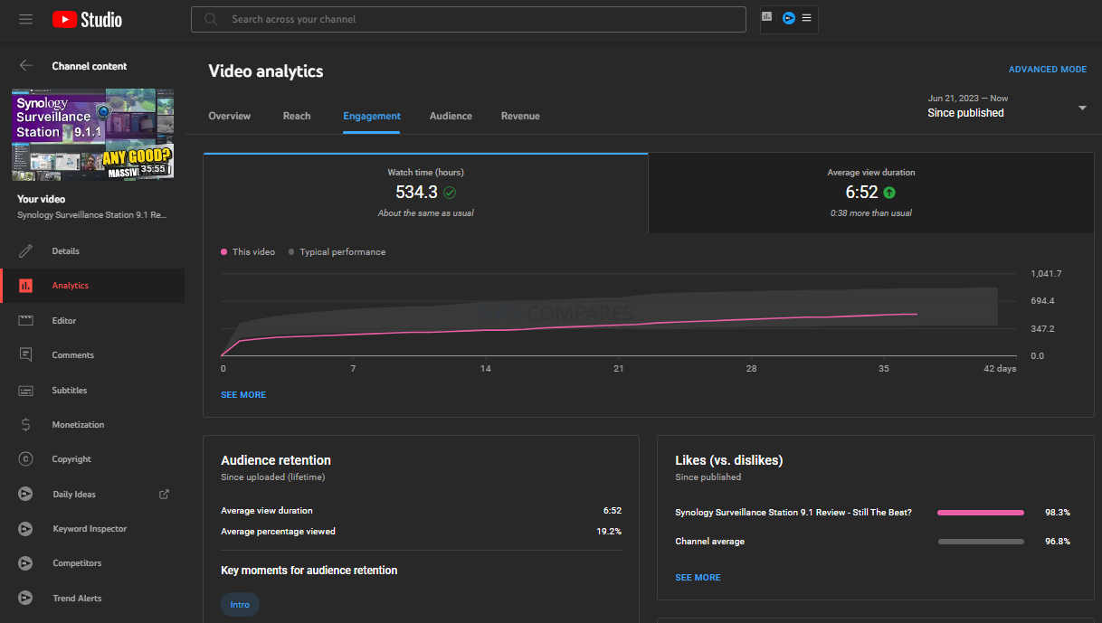The height and width of the screenshot is (623, 1102).
Task: Click the pink This video legend dot
Action: (x=224, y=252)
